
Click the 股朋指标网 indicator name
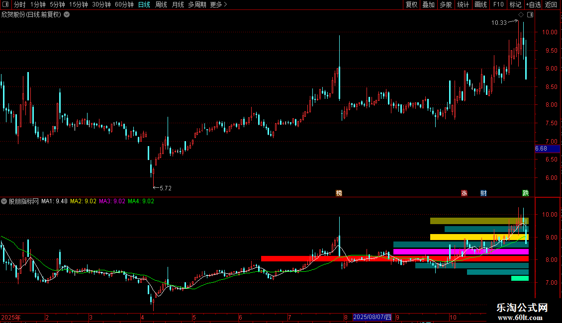24,201
